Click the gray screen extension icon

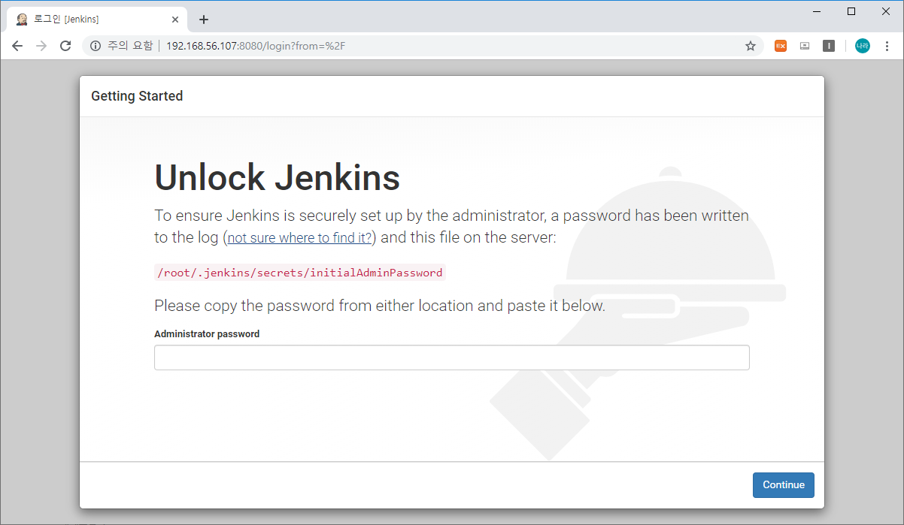[805, 46]
